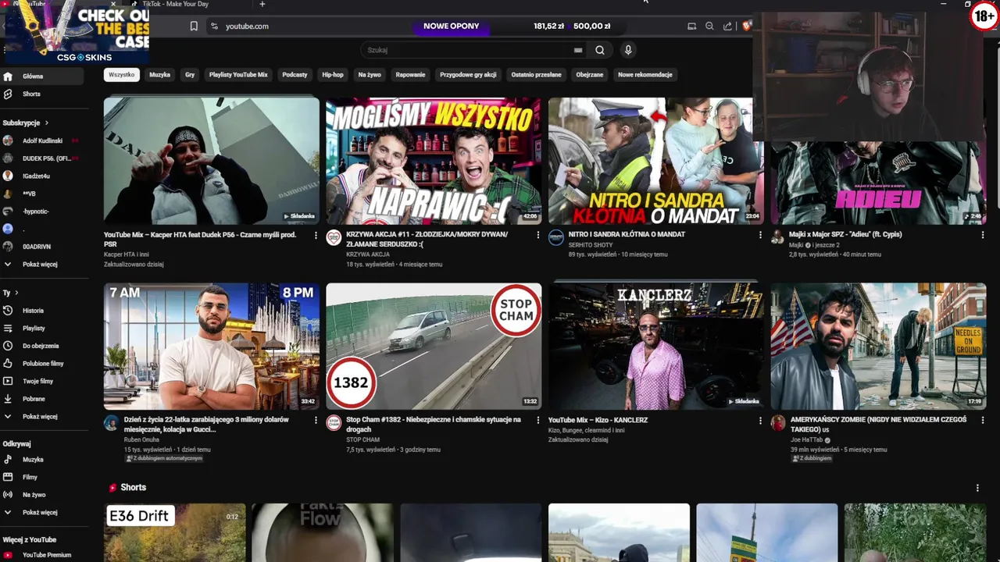Open KANCLERZ mix thumbnail

656,347
